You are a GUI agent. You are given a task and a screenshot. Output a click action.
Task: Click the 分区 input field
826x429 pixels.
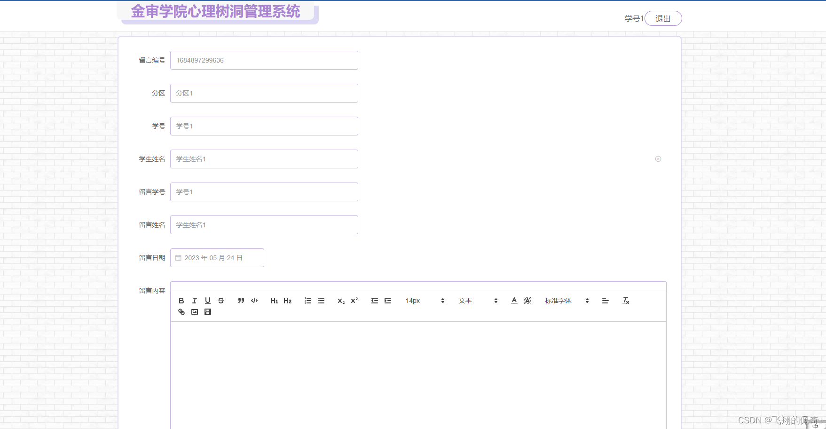point(264,93)
